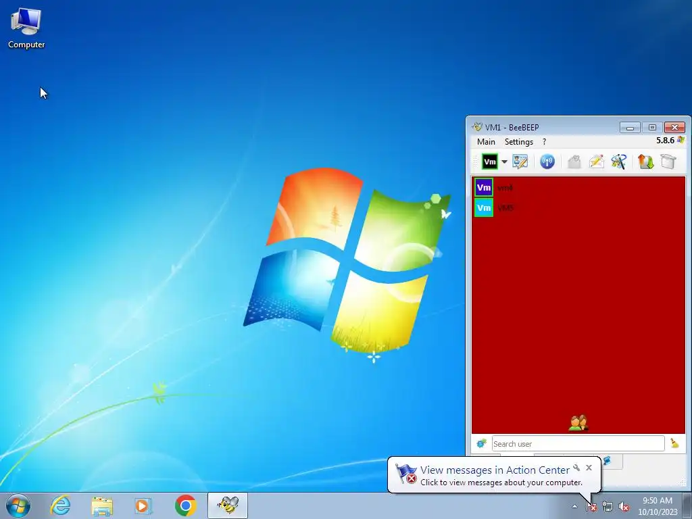Open the clock showing 9:50 AM
Image resolution: width=692 pixels, height=519 pixels.
tap(658, 506)
